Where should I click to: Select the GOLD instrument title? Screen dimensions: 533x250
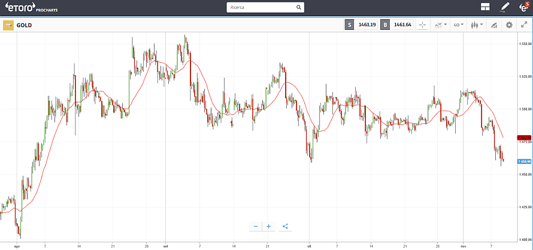[25, 26]
